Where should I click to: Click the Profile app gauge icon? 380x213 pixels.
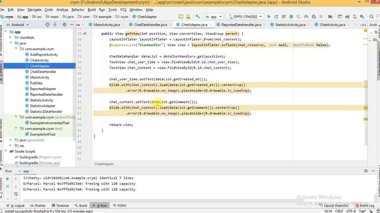coord(306,17)
